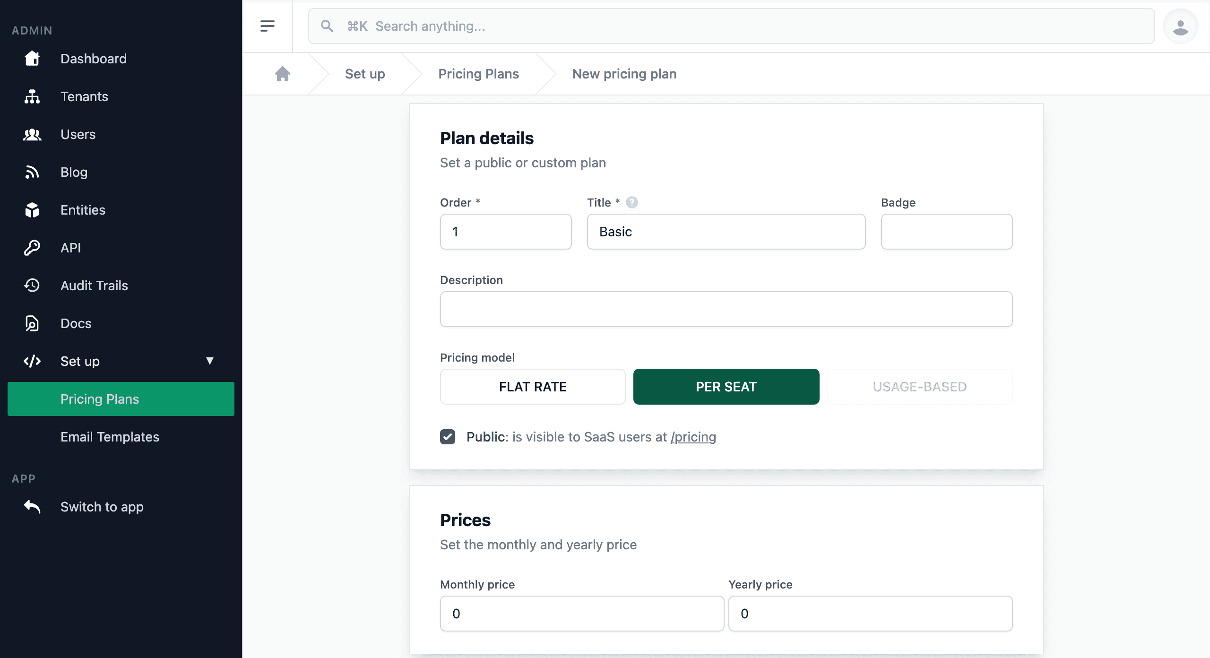Click the Pricing model label
The image size is (1210, 658).
click(477, 357)
